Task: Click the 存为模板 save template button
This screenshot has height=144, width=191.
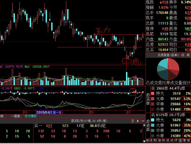Action: 31,116
